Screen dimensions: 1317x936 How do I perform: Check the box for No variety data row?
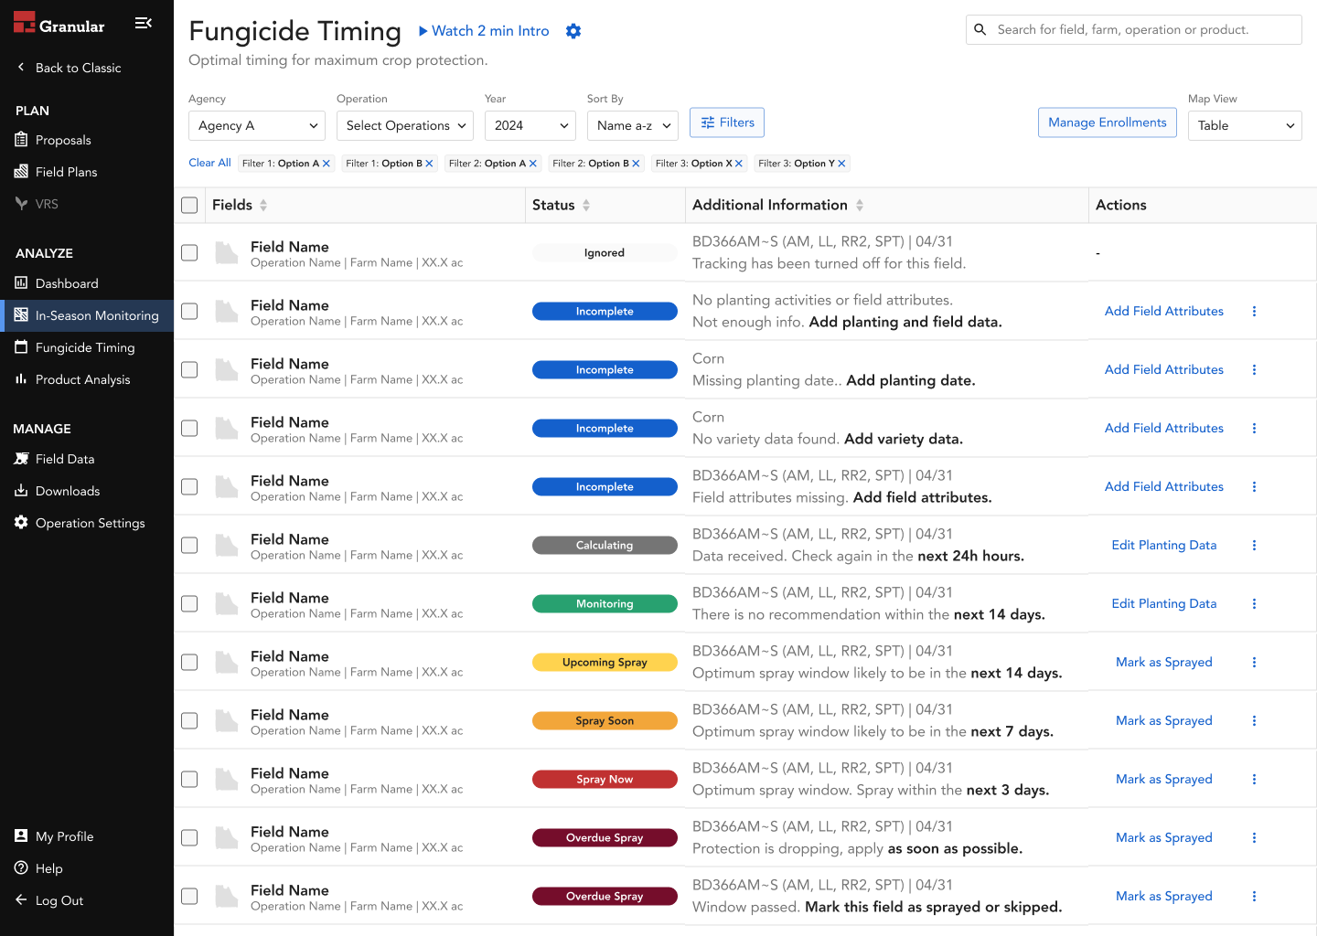pyautogui.click(x=189, y=429)
